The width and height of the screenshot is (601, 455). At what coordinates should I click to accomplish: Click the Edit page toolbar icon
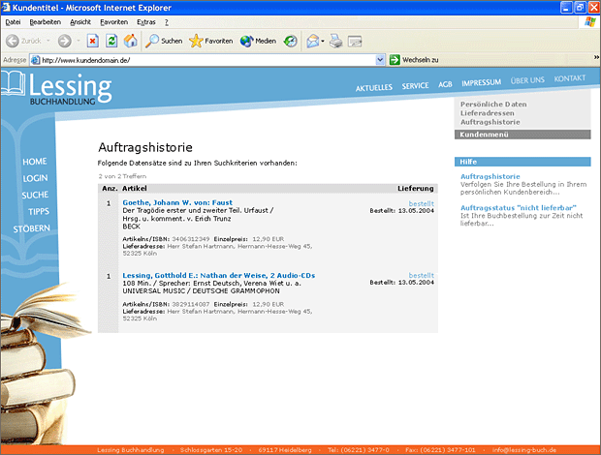(x=355, y=41)
